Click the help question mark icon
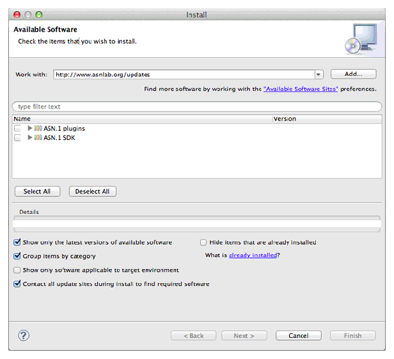The height and width of the screenshot is (359, 394). click(24, 335)
